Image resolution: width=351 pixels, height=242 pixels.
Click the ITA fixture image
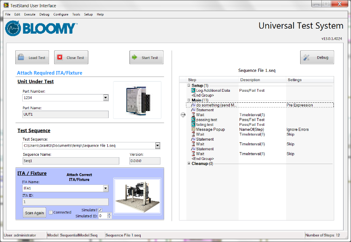[x=137, y=196]
